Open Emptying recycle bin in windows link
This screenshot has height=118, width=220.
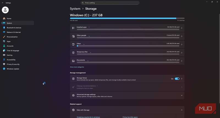(88, 117)
